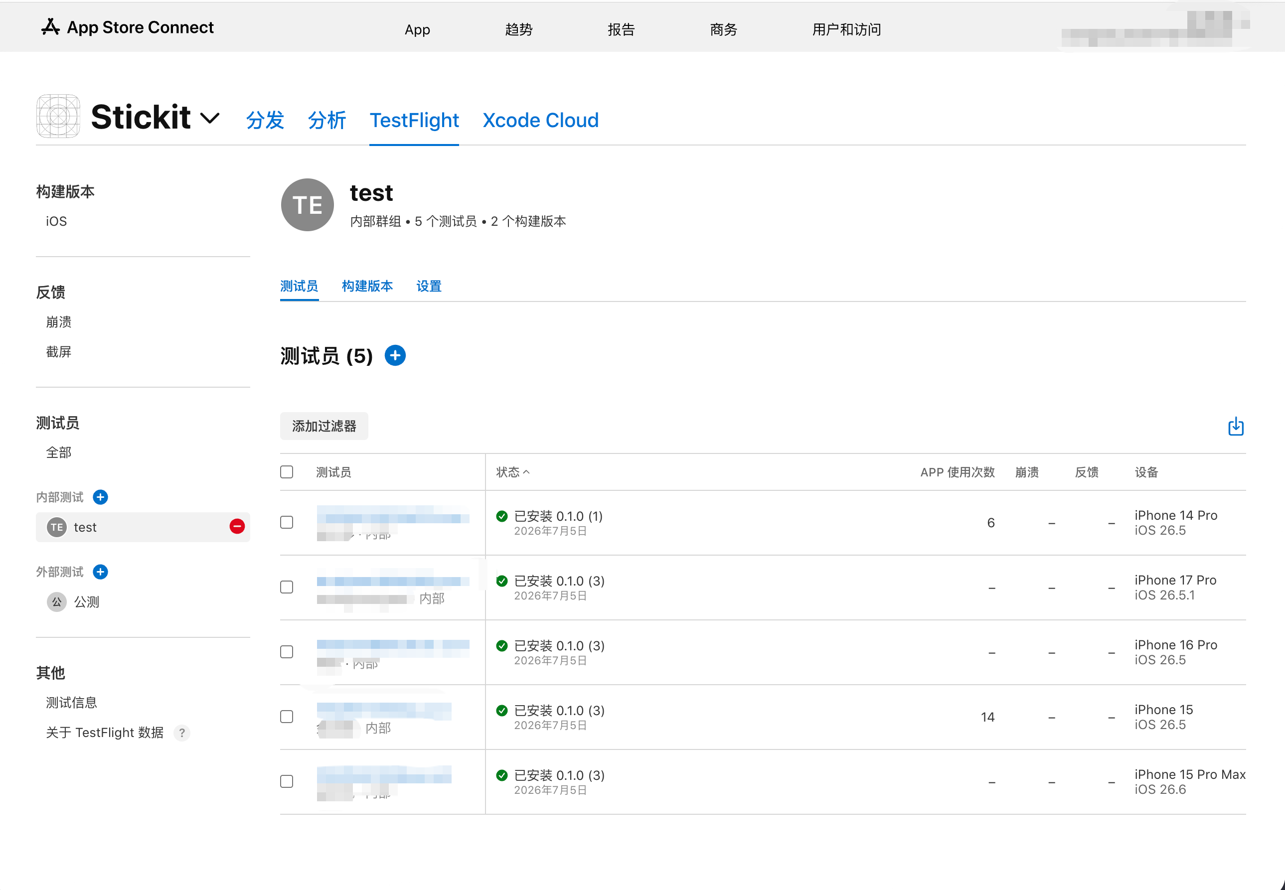Click status 已安装 0.1.0 (1)
This screenshot has width=1285, height=890.
coord(558,516)
